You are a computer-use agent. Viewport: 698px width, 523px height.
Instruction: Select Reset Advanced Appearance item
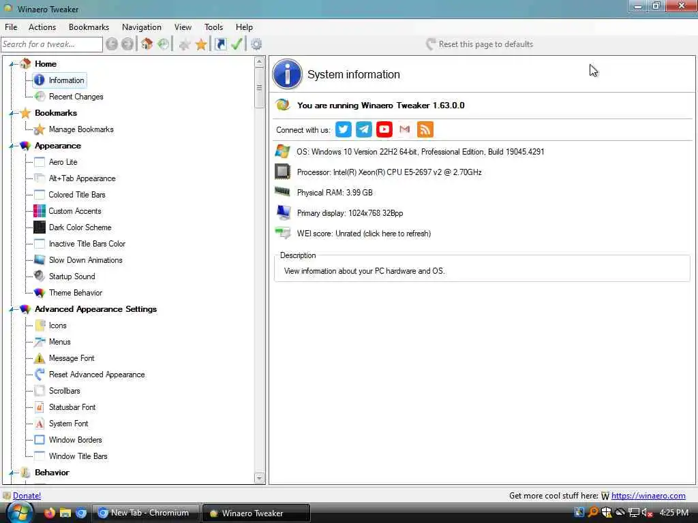pos(97,375)
